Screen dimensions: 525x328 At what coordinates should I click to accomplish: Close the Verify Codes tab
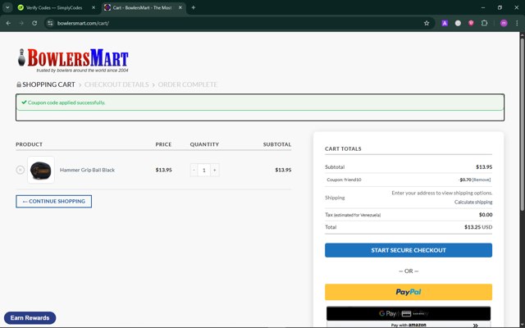point(94,7)
